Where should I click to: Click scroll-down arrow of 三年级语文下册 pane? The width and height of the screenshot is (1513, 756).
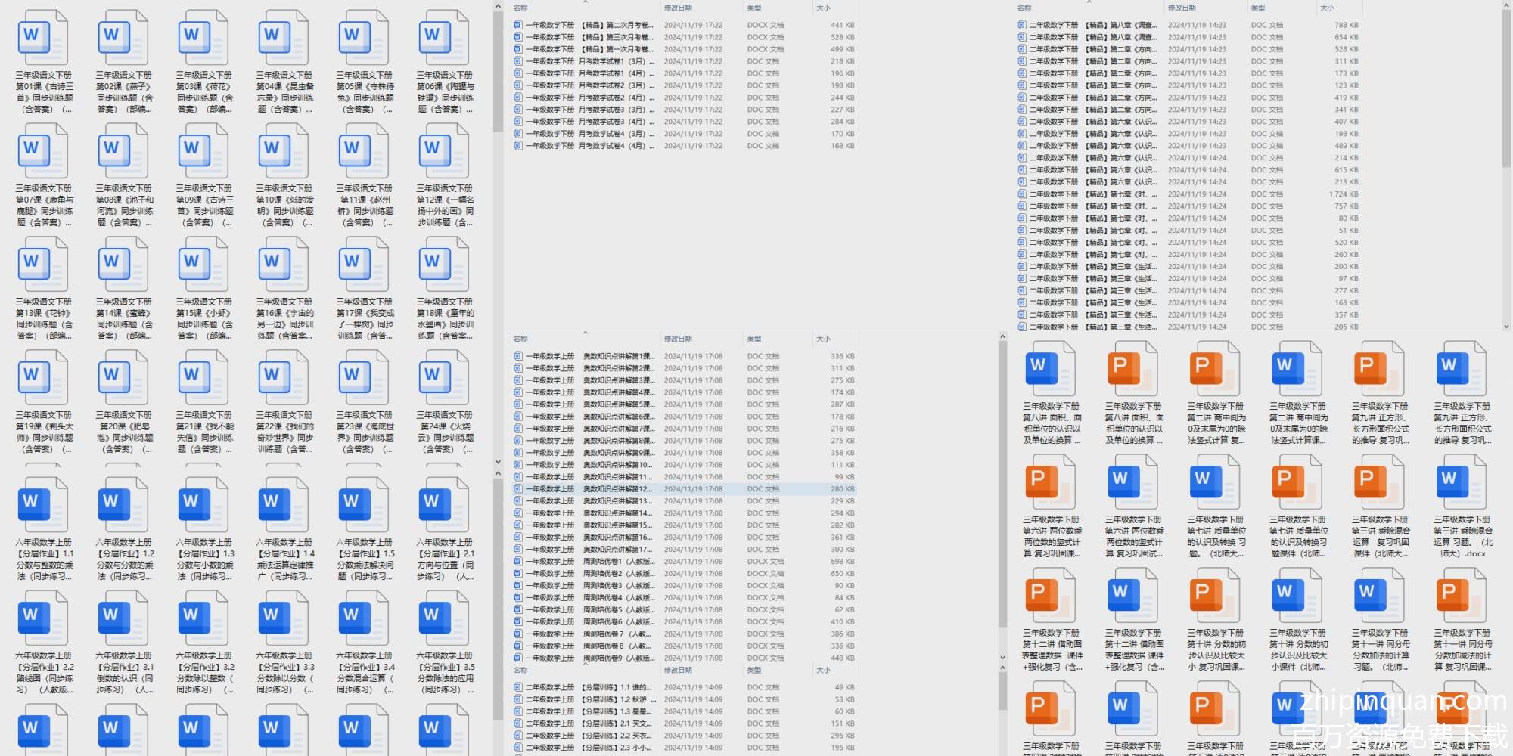pyautogui.click(x=498, y=461)
